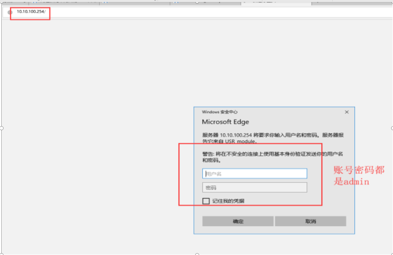393x255 pixels.
Task: Click the left-middle image resize handle
Action: [1, 128]
